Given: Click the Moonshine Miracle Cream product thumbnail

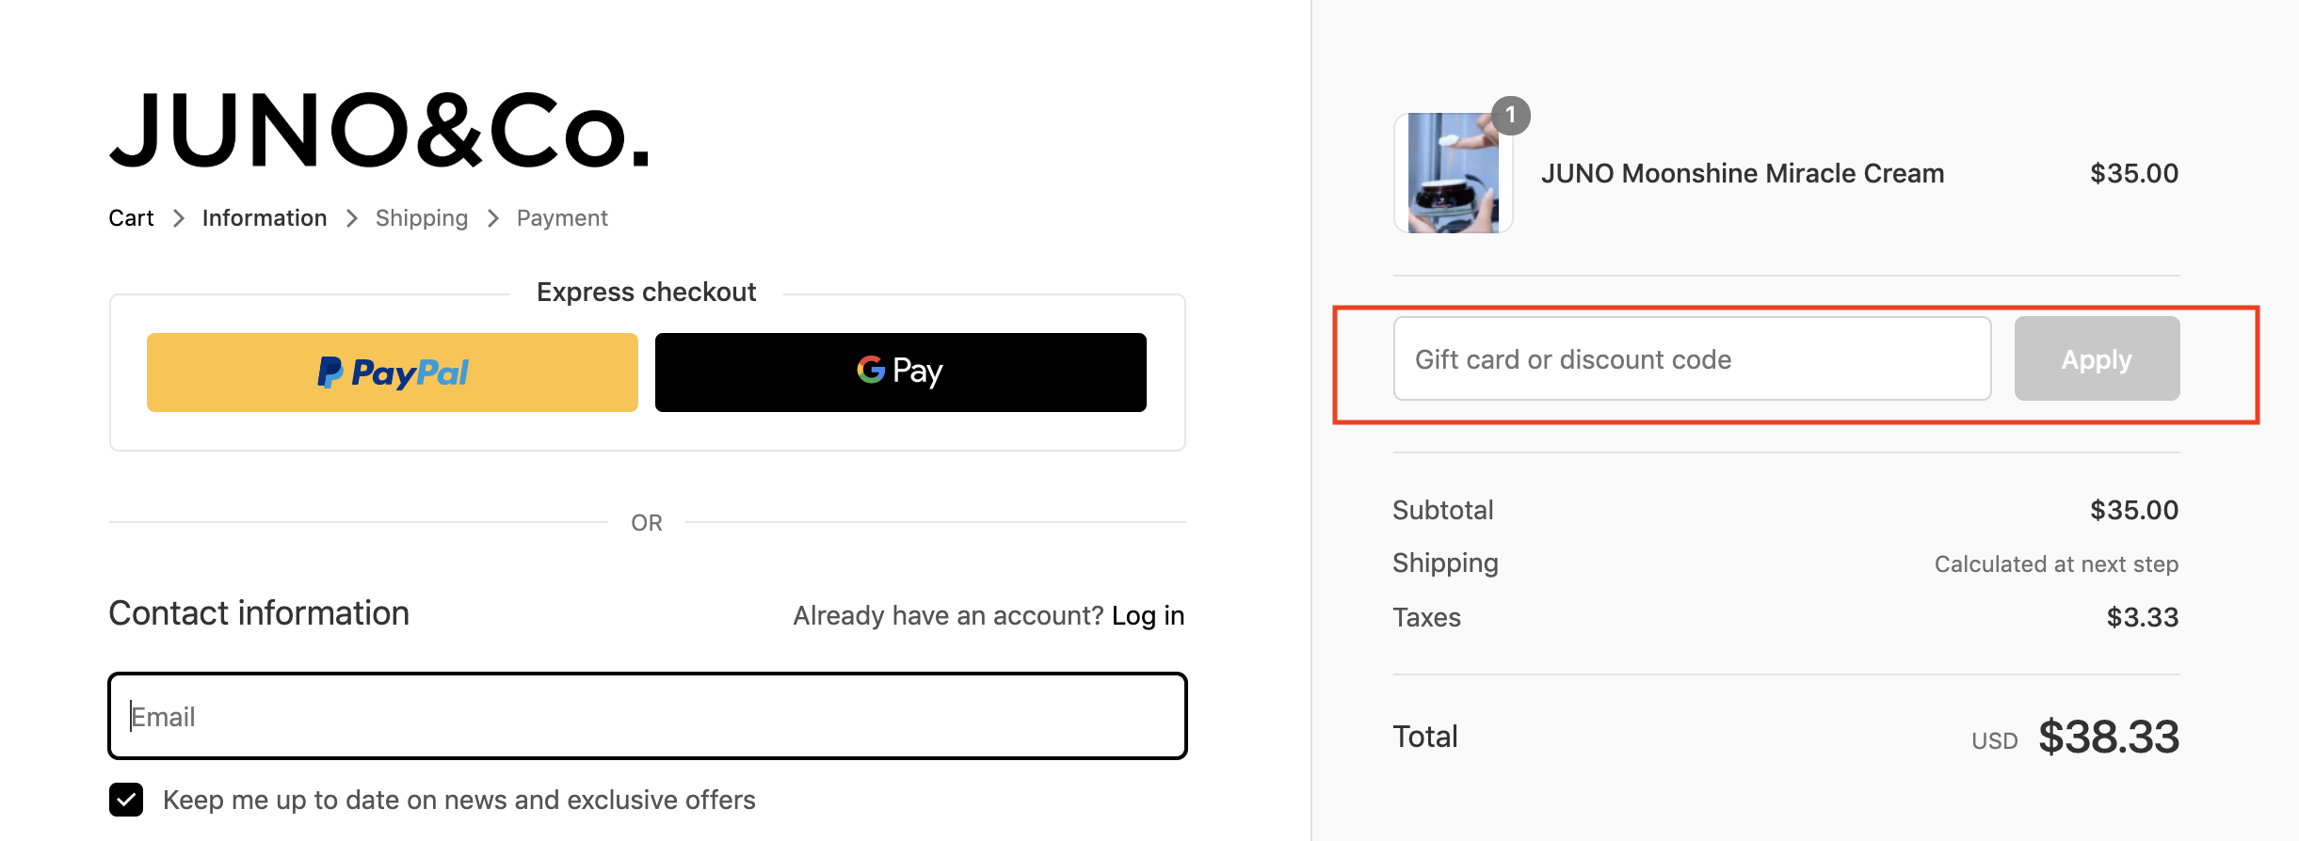Looking at the screenshot, I should [x=1453, y=173].
